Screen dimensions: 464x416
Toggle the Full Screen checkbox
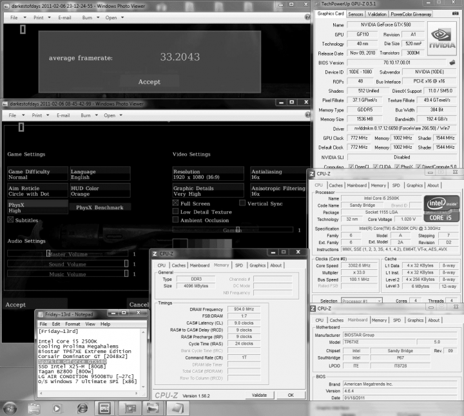click(x=175, y=203)
